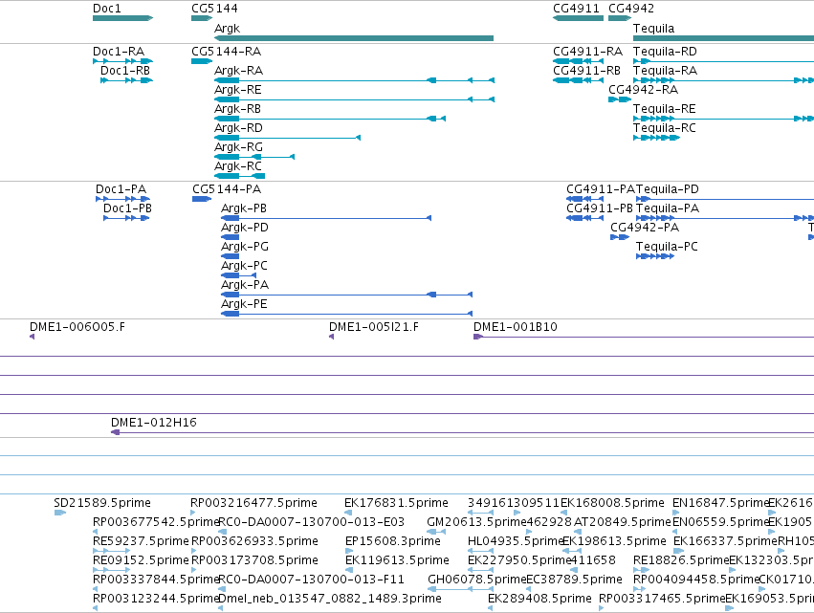814x613 pixels.
Task: Select the Argk-PC protein label
Action: (x=244, y=266)
